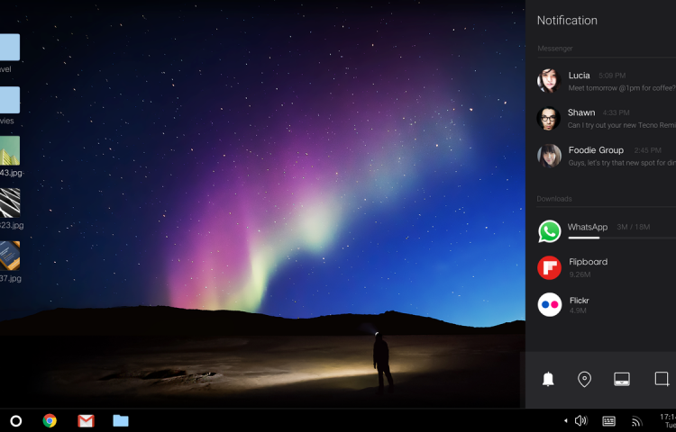Open the keyboard input method icon

click(609, 420)
